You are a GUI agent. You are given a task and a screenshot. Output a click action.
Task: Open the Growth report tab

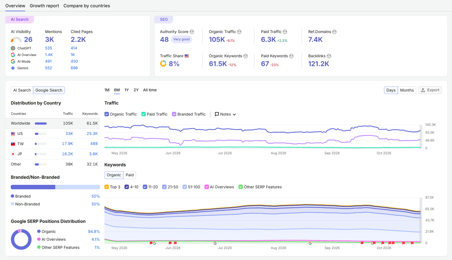click(x=44, y=6)
